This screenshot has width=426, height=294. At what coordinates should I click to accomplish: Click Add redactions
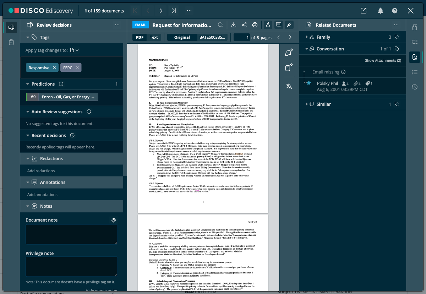point(41,171)
